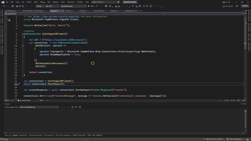The height and width of the screenshot is (141, 251).
Task: Click the Live Share button
Action: [227, 6]
